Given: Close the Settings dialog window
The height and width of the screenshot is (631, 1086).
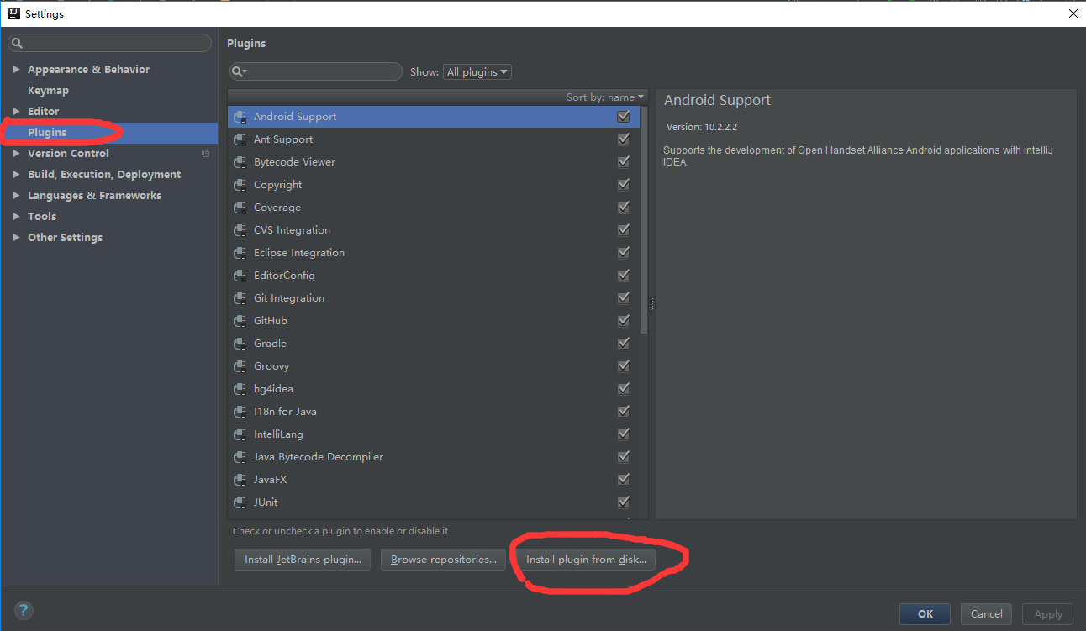Looking at the screenshot, I should 1073,13.
